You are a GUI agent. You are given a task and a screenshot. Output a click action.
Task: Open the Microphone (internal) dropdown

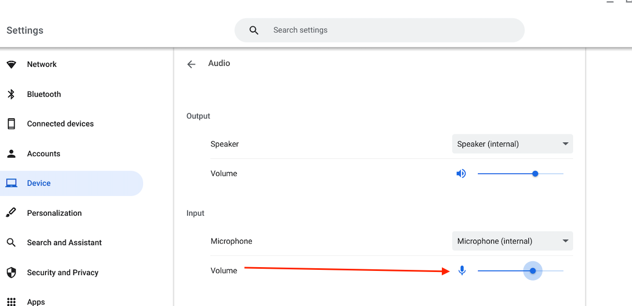pos(512,241)
